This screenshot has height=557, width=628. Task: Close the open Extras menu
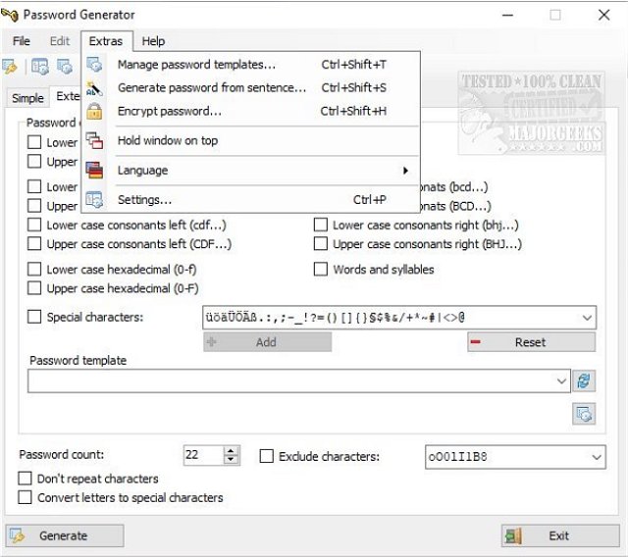[x=106, y=41]
